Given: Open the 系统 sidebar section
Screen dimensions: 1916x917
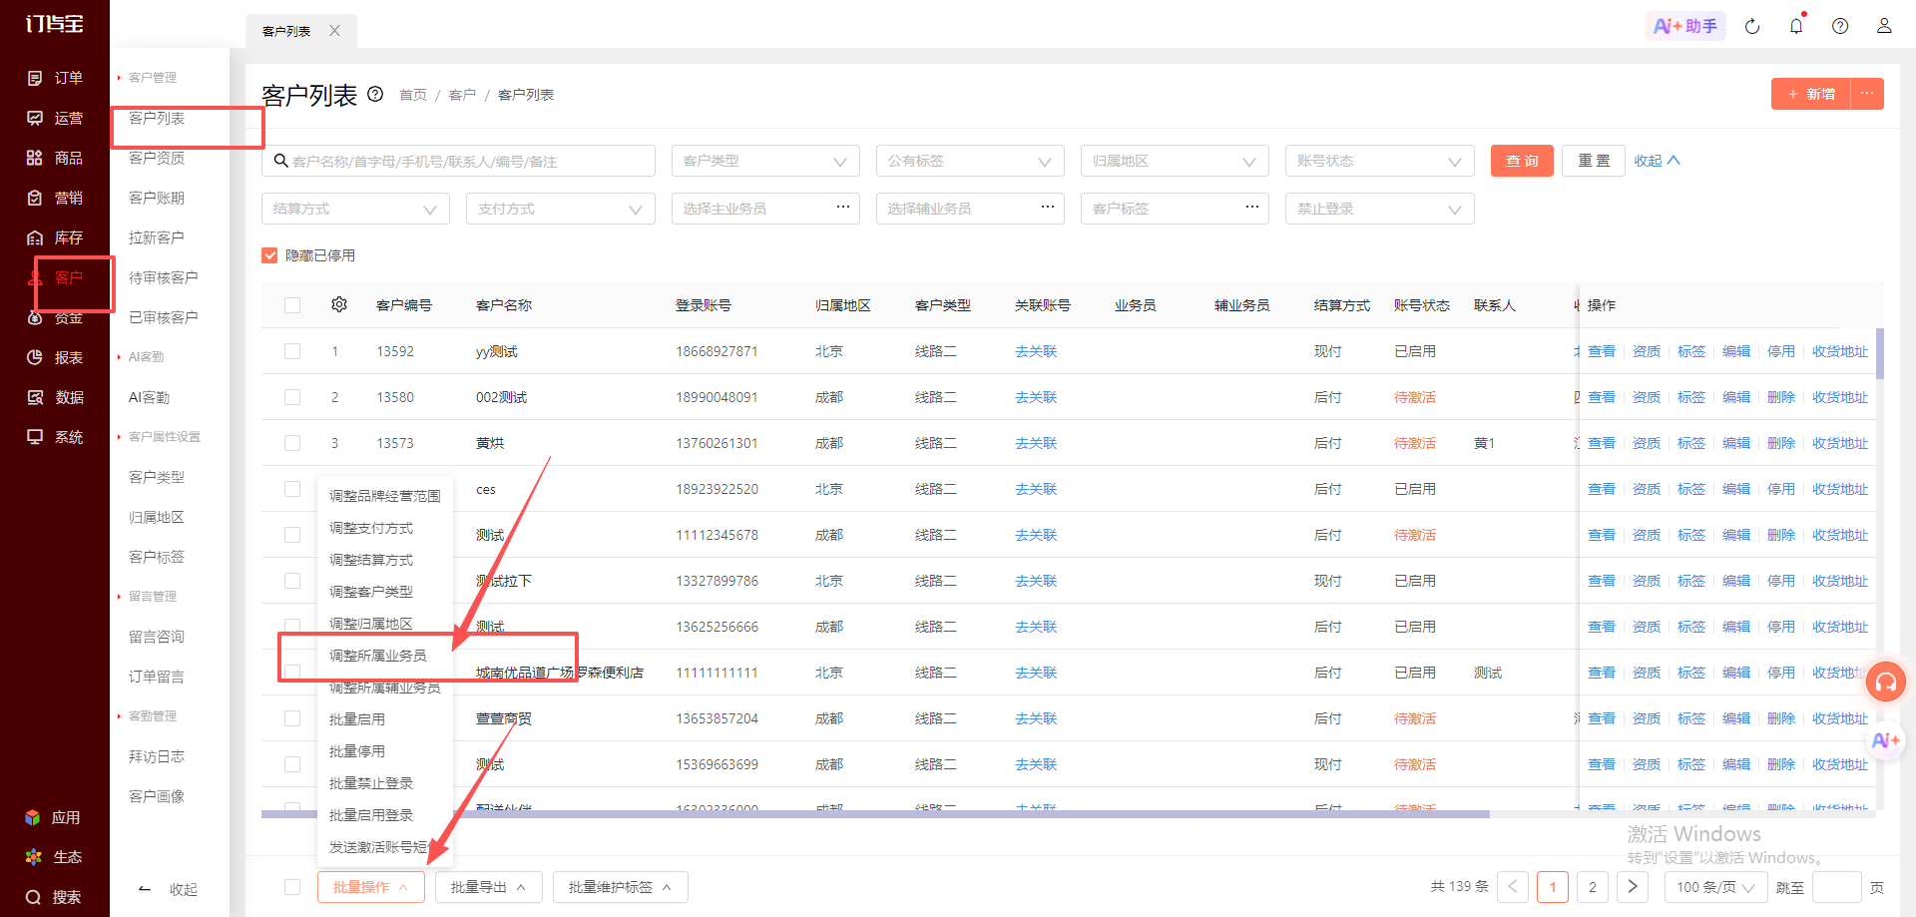Looking at the screenshot, I should pyautogui.click(x=55, y=437).
